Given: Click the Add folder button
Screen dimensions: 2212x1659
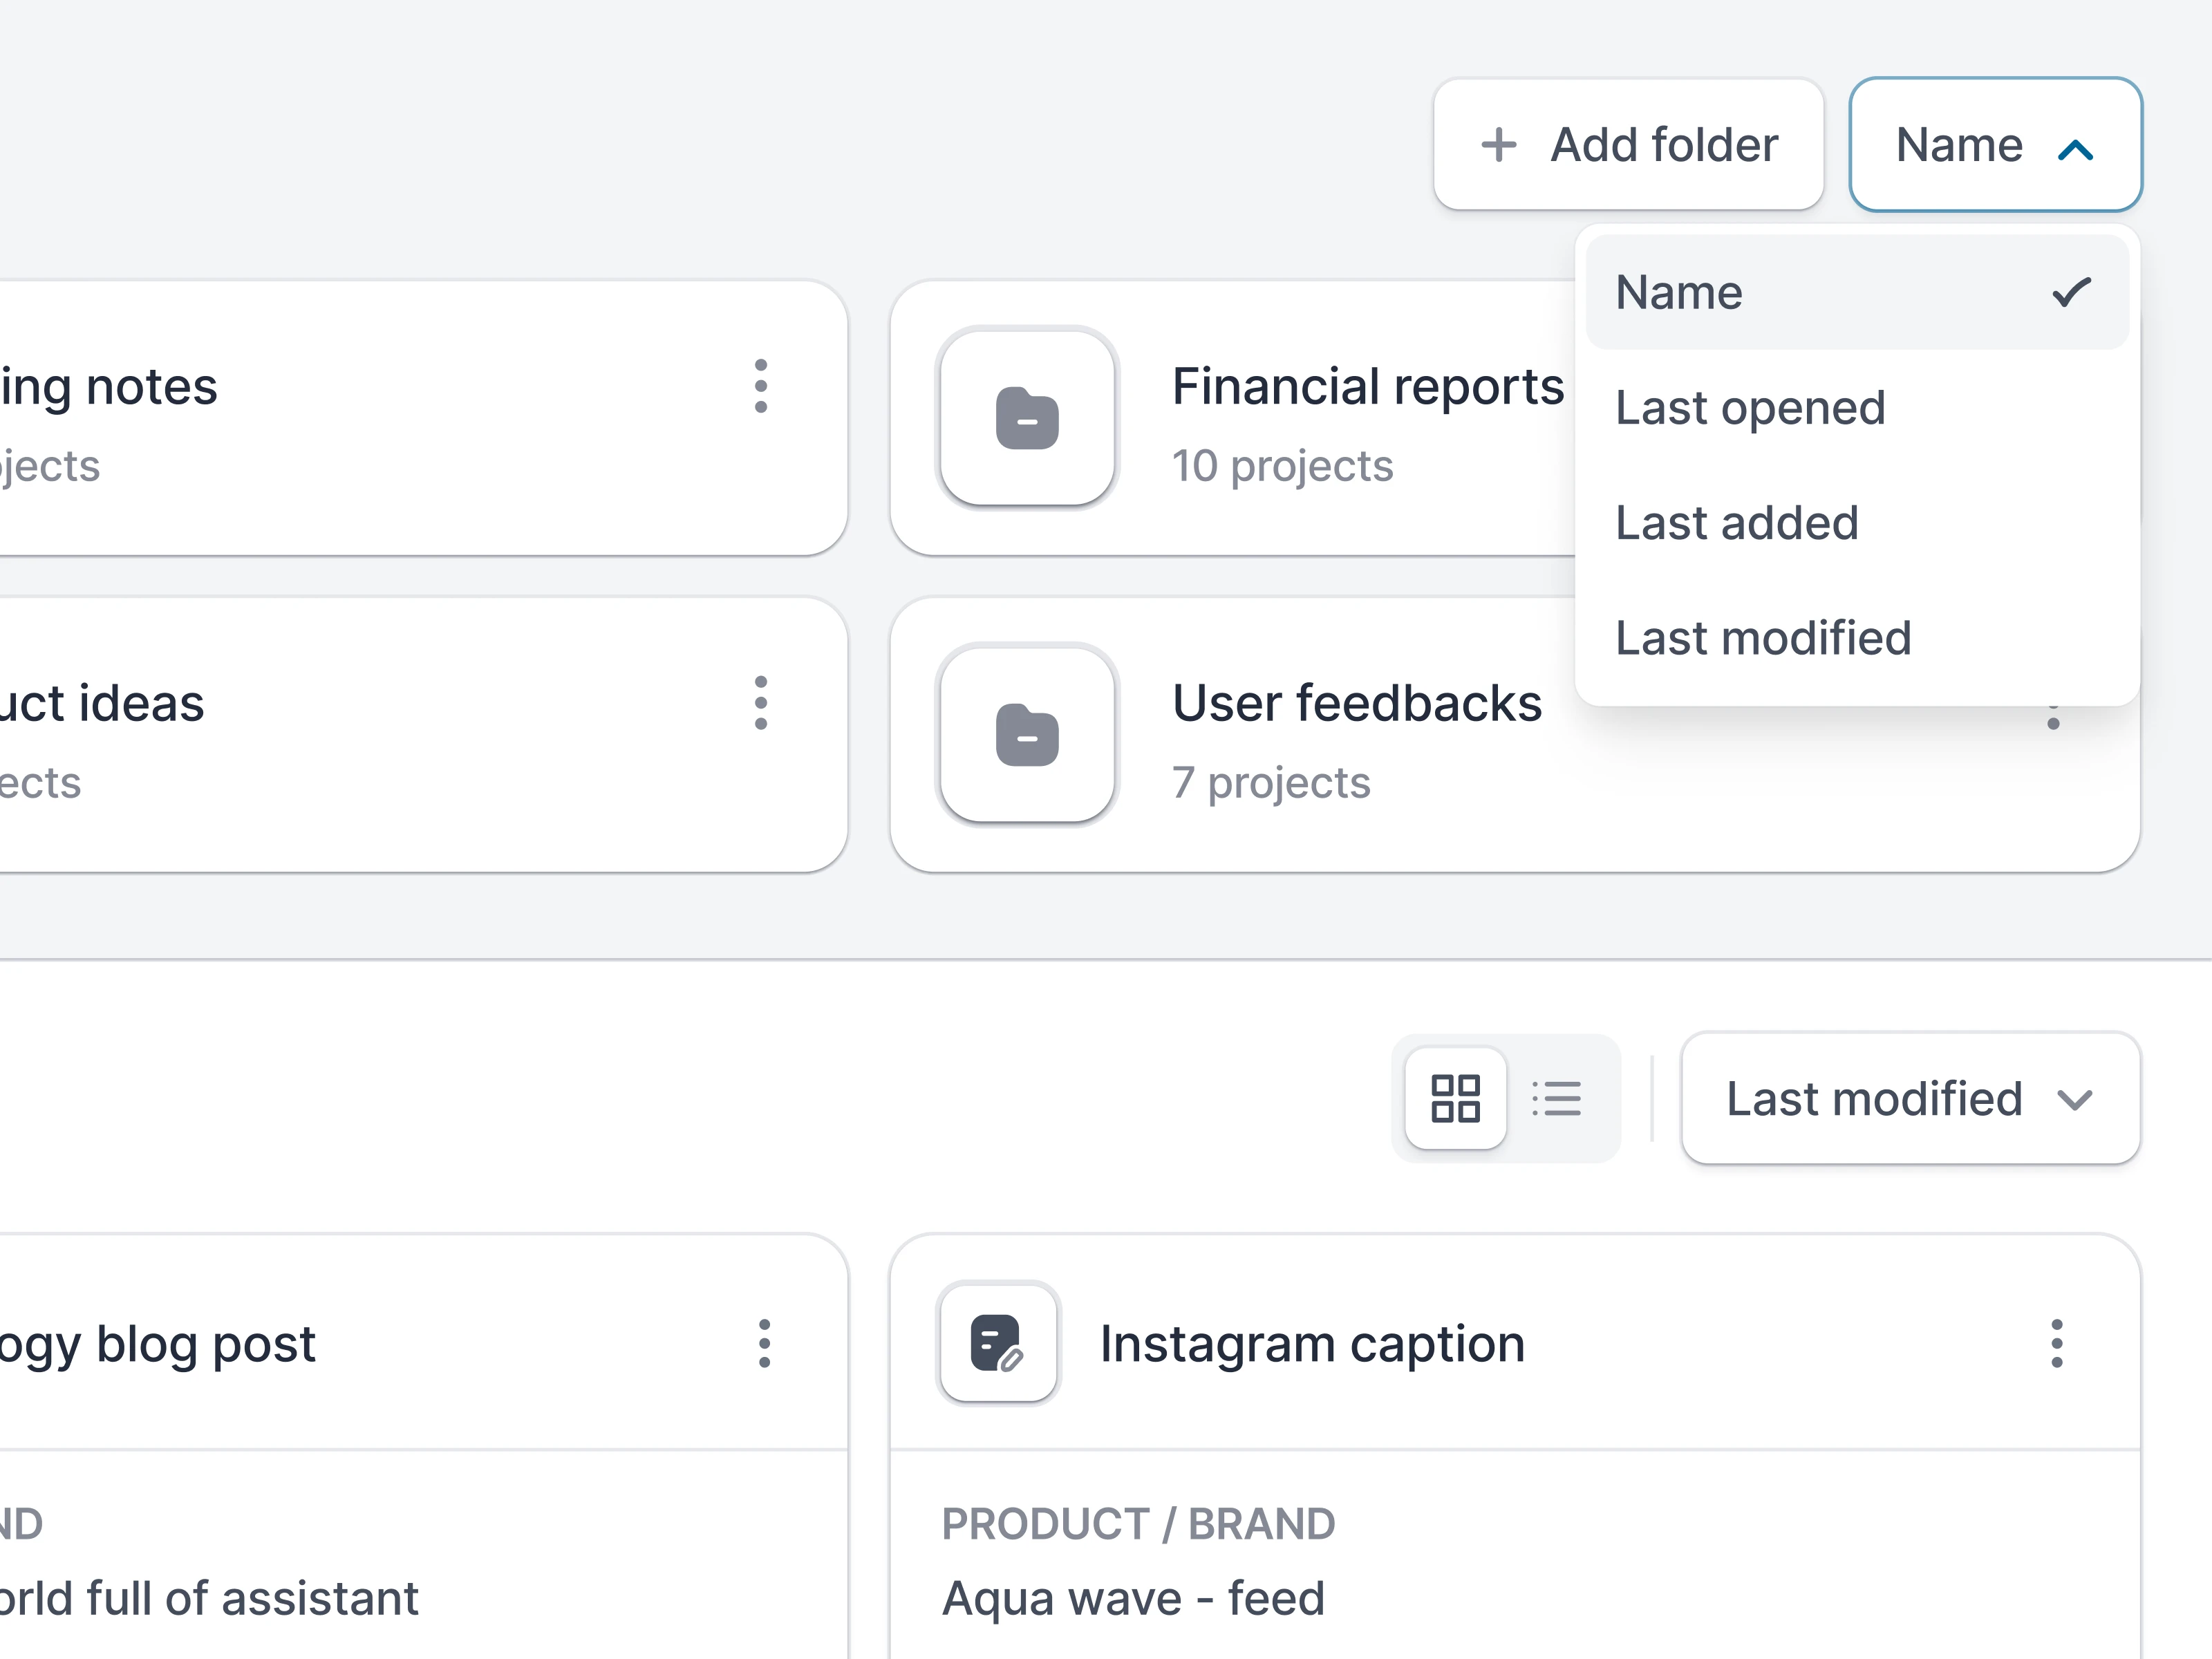Looking at the screenshot, I should [1628, 145].
